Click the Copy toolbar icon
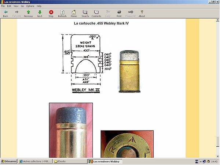The width and height of the screenshot is (220, 165). (x=108, y=14)
